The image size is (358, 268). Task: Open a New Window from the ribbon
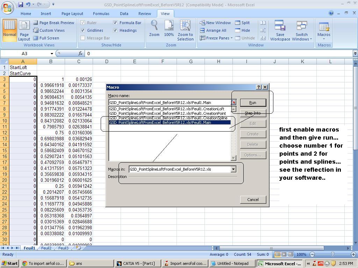[215, 22]
